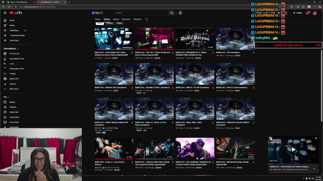
Task: Select the Popular sort chip
Action: (x=110, y=23)
